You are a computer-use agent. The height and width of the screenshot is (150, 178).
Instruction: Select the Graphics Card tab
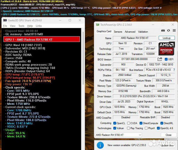pos(104,31)
